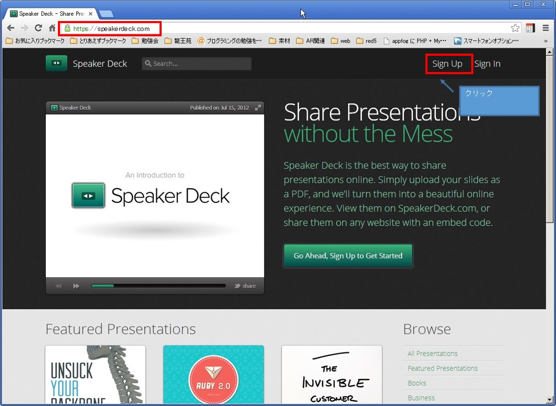Click the Search field on Speaker Deck

pyautogui.click(x=197, y=64)
